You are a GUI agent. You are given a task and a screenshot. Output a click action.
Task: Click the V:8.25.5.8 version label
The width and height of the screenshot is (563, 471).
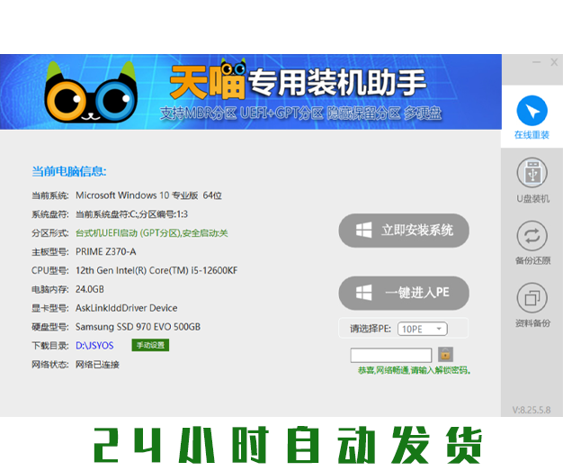(x=532, y=410)
